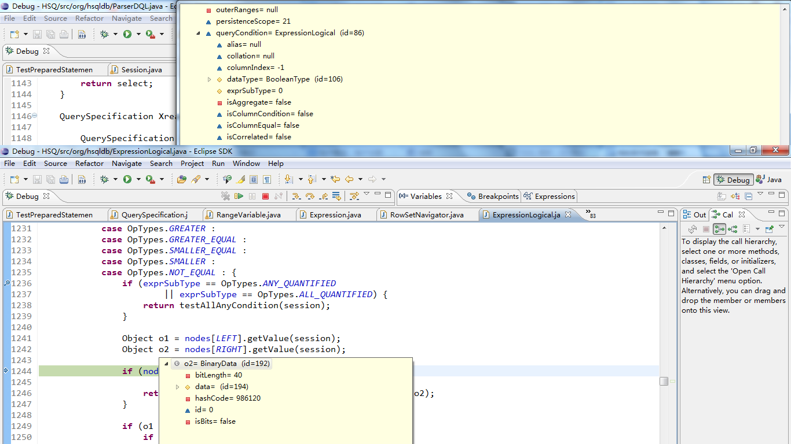The width and height of the screenshot is (791, 444).
Task: Click the Next Annotation arrow icon
Action: tap(288, 179)
